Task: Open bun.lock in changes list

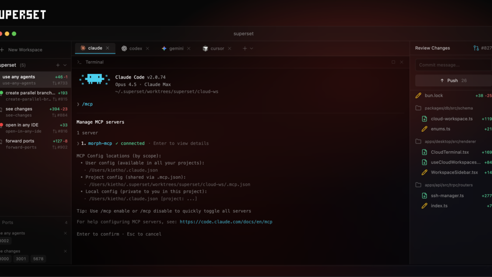Action: tap(434, 95)
